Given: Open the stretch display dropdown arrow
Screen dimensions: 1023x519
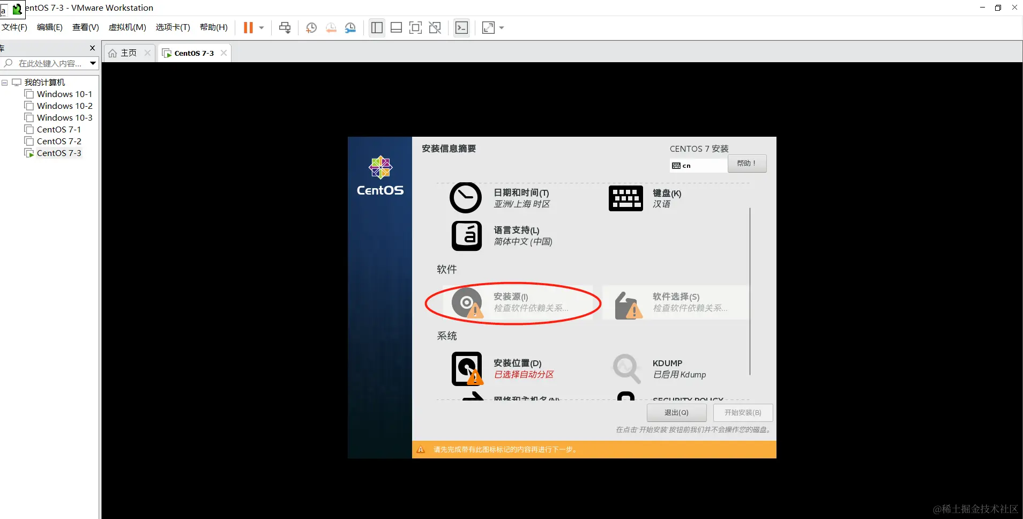Looking at the screenshot, I should point(502,28).
